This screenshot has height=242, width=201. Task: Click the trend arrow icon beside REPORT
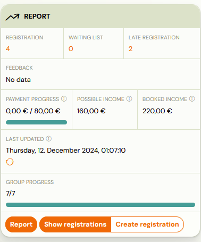point(12,17)
